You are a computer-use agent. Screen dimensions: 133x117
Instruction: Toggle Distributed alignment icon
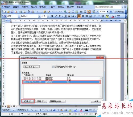point(90,16)
